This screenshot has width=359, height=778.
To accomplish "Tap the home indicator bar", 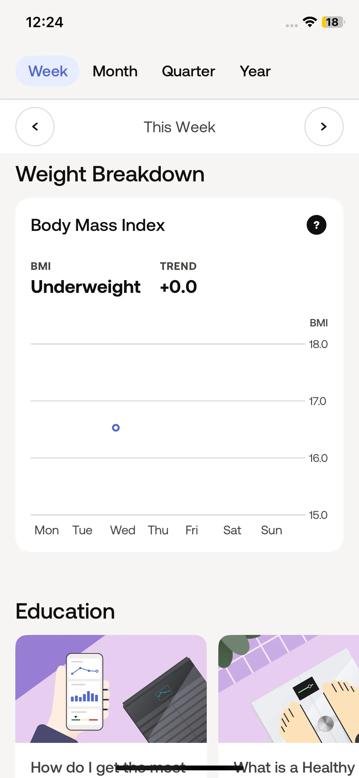I will [179, 767].
